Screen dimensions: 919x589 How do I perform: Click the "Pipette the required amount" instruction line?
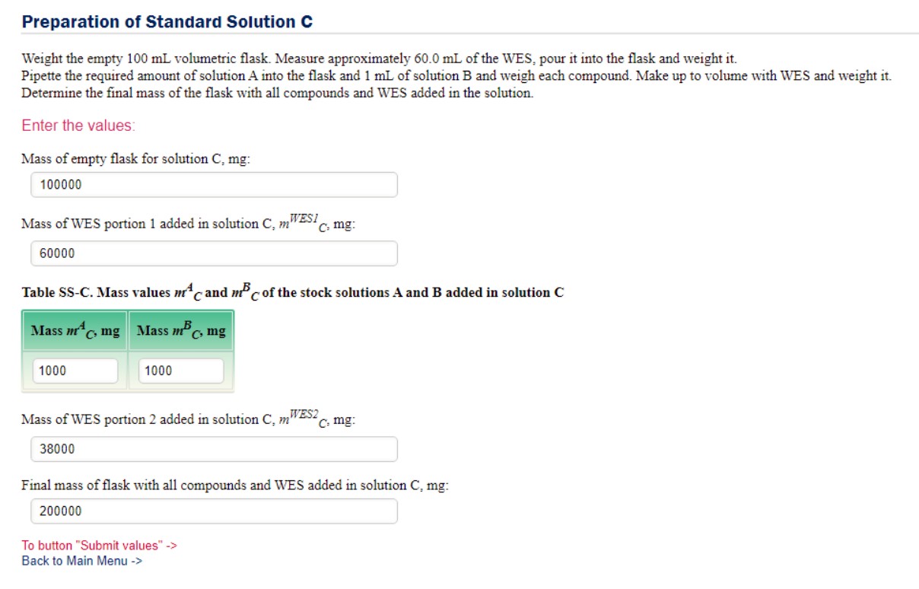[x=456, y=76]
